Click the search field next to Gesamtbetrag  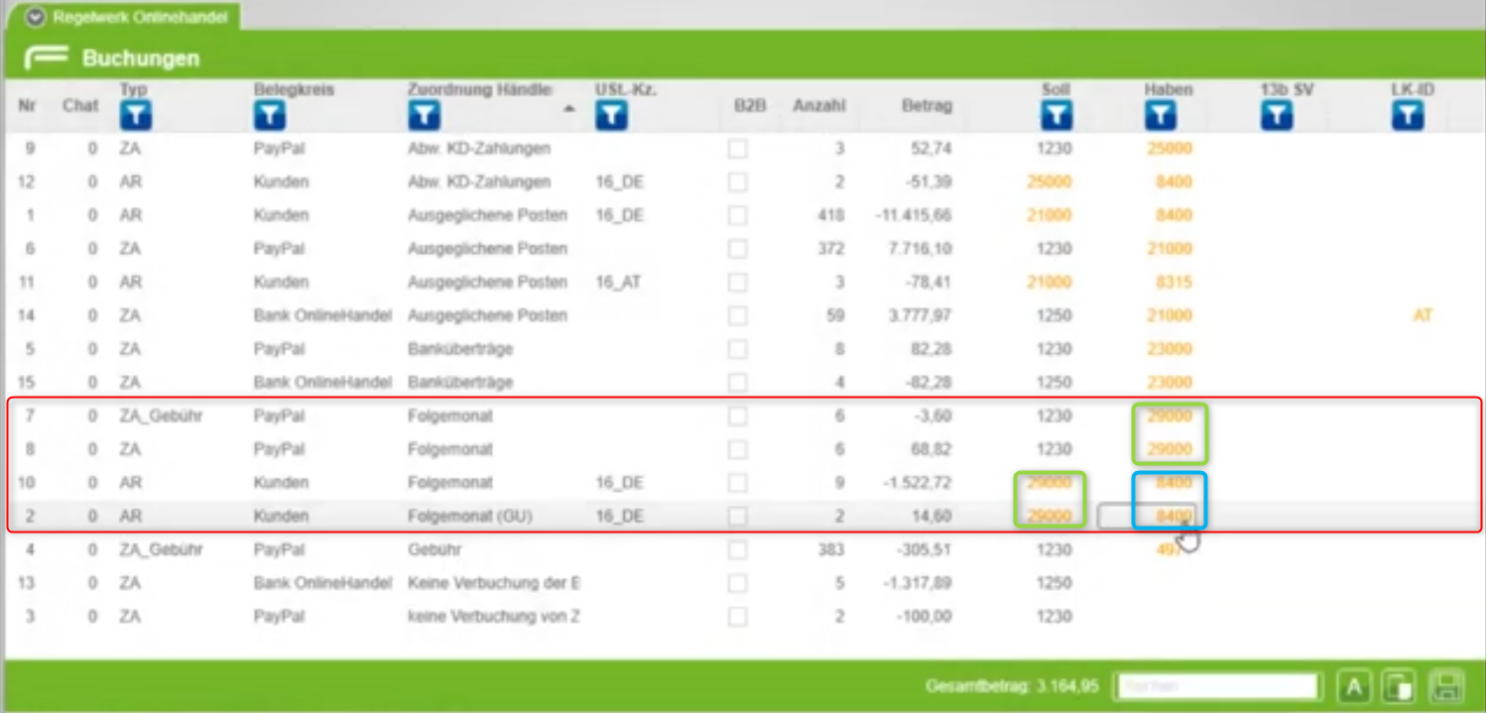(x=1218, y=686)
